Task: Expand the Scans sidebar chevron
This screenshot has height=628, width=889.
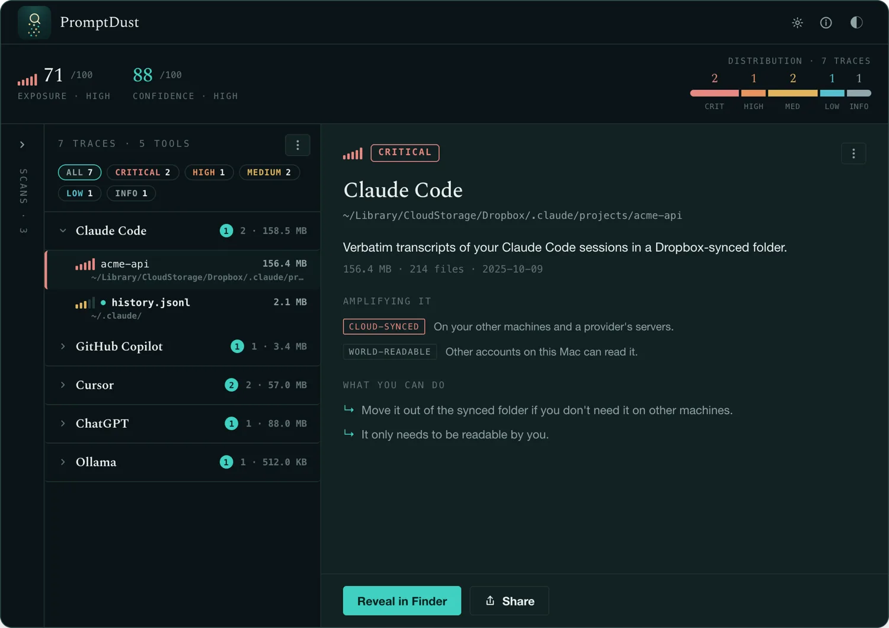Action: (23, 145)
